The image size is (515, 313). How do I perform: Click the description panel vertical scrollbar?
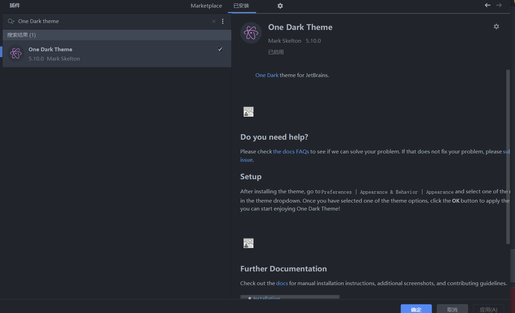click(508, 156)
